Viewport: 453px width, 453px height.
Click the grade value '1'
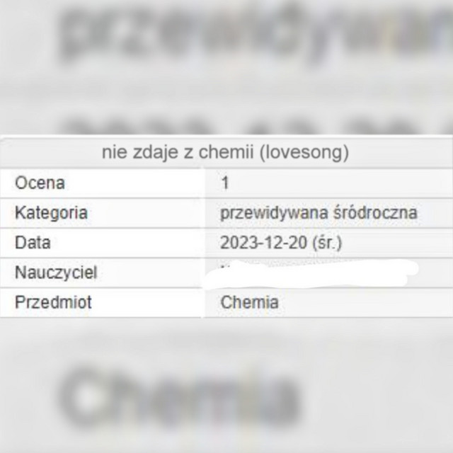coord(225,183)
